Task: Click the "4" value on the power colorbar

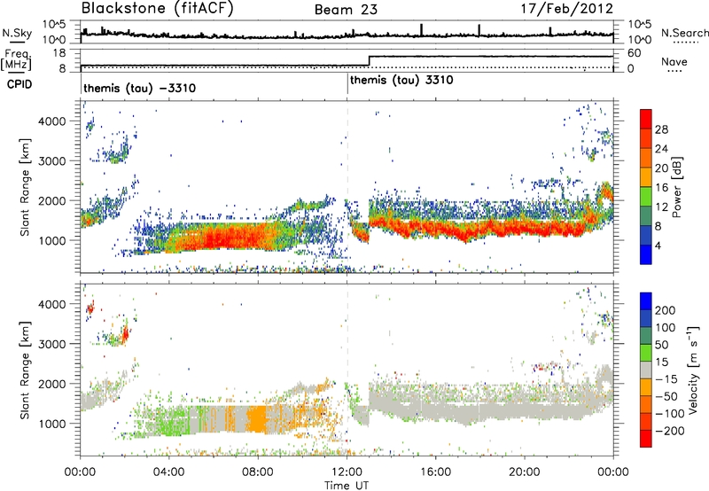Action: tap(658, 246)
